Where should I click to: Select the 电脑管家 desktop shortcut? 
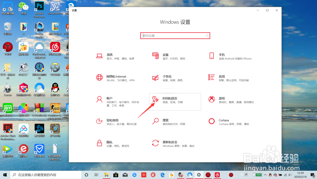pyautogui.click(x=39, y=151)
